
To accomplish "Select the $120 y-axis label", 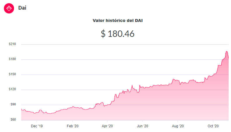I will (x=13, y=90).
